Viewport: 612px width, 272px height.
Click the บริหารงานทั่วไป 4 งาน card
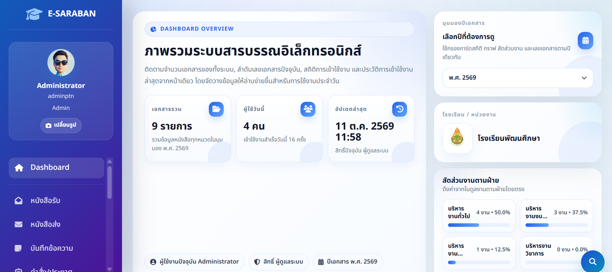(x=479, y=216)
